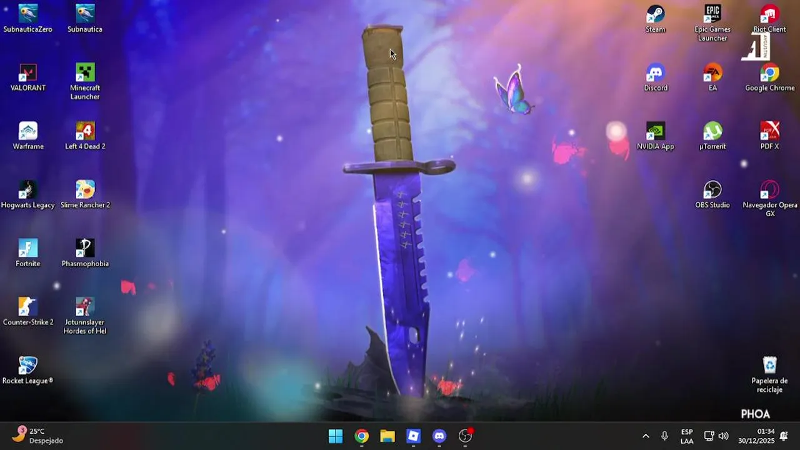The height and width of the screenshot is (450, 800).
Task: Select the Google Chrome desktop shortcut
Action: point(769,77)
